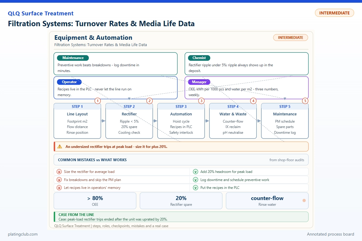Select the STEP 1 header
362x241 pixels.
tap(77, 106)
